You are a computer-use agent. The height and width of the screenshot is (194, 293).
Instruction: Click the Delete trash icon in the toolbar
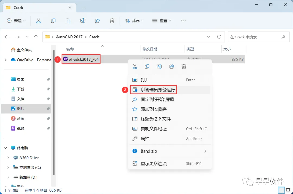[x=112, y=21]
